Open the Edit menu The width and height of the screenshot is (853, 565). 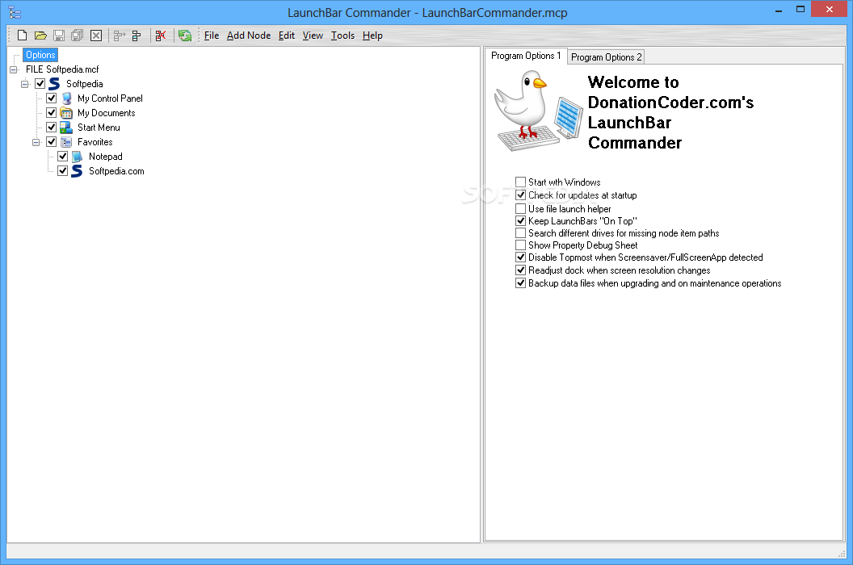(286, 36)
